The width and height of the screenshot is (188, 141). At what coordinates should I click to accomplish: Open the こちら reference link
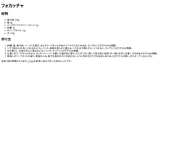click(x=31, y=61)
